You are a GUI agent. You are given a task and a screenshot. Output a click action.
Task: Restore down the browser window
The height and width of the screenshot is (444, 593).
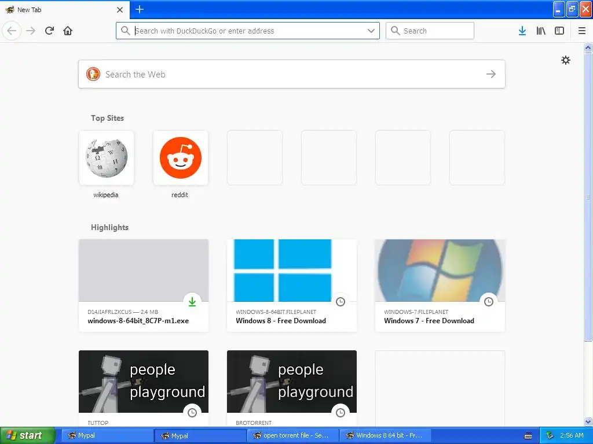(x=572, y=9)
